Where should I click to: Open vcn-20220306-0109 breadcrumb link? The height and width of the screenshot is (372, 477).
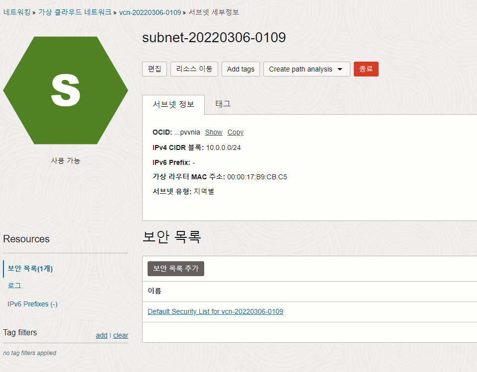pos(150,12)
